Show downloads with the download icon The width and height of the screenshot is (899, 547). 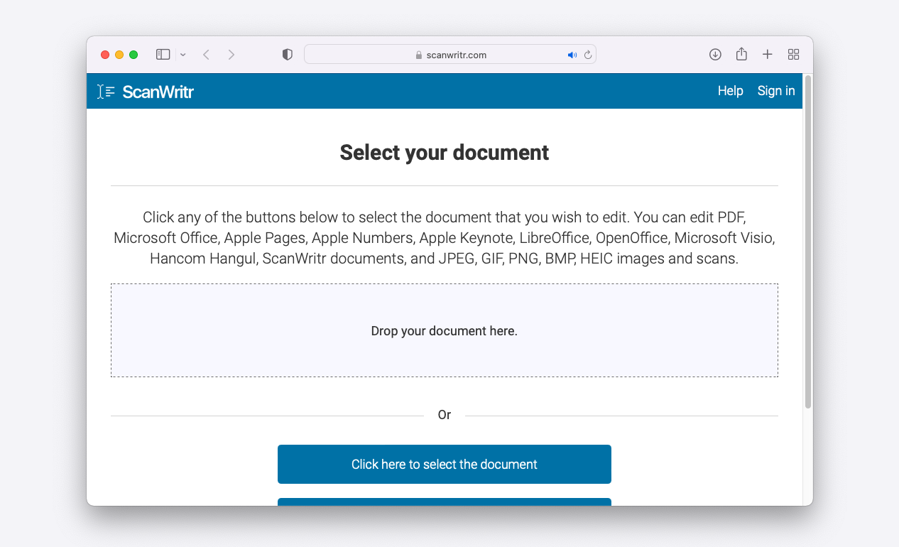click(x=715, y=55)
